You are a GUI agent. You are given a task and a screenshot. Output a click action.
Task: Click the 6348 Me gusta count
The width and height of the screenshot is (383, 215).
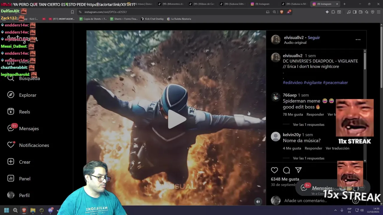click(x=285, y=179)
